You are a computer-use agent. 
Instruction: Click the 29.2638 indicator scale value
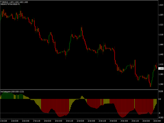(161, 91)
